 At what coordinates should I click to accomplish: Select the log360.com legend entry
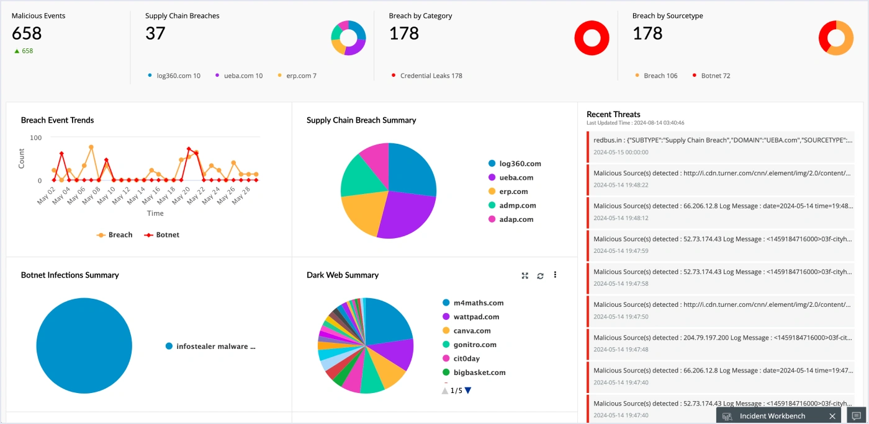[519, 164]
